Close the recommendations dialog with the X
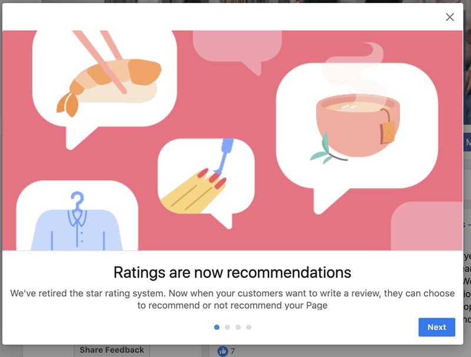This screenshot has height=357, width=471. pyautogui.click(x=450, y=17)
